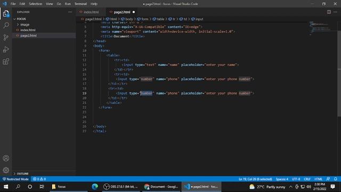341x192 pixels.
Task: Click Restricted Mode in status bar
Action: point(15,179)
